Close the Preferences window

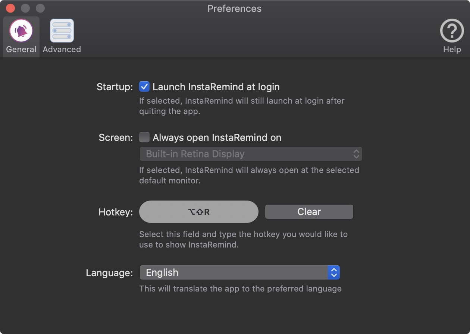10,8
